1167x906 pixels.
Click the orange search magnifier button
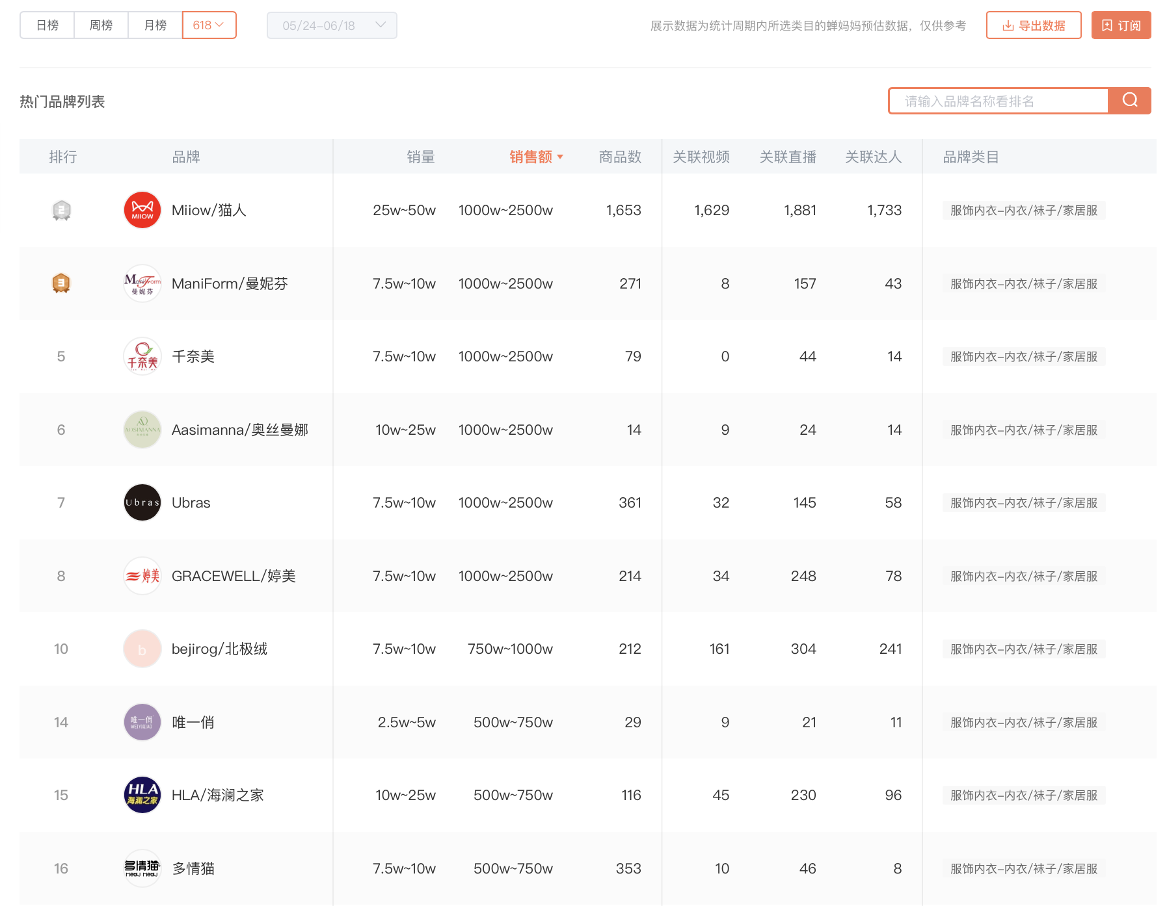coord(1129,101)
